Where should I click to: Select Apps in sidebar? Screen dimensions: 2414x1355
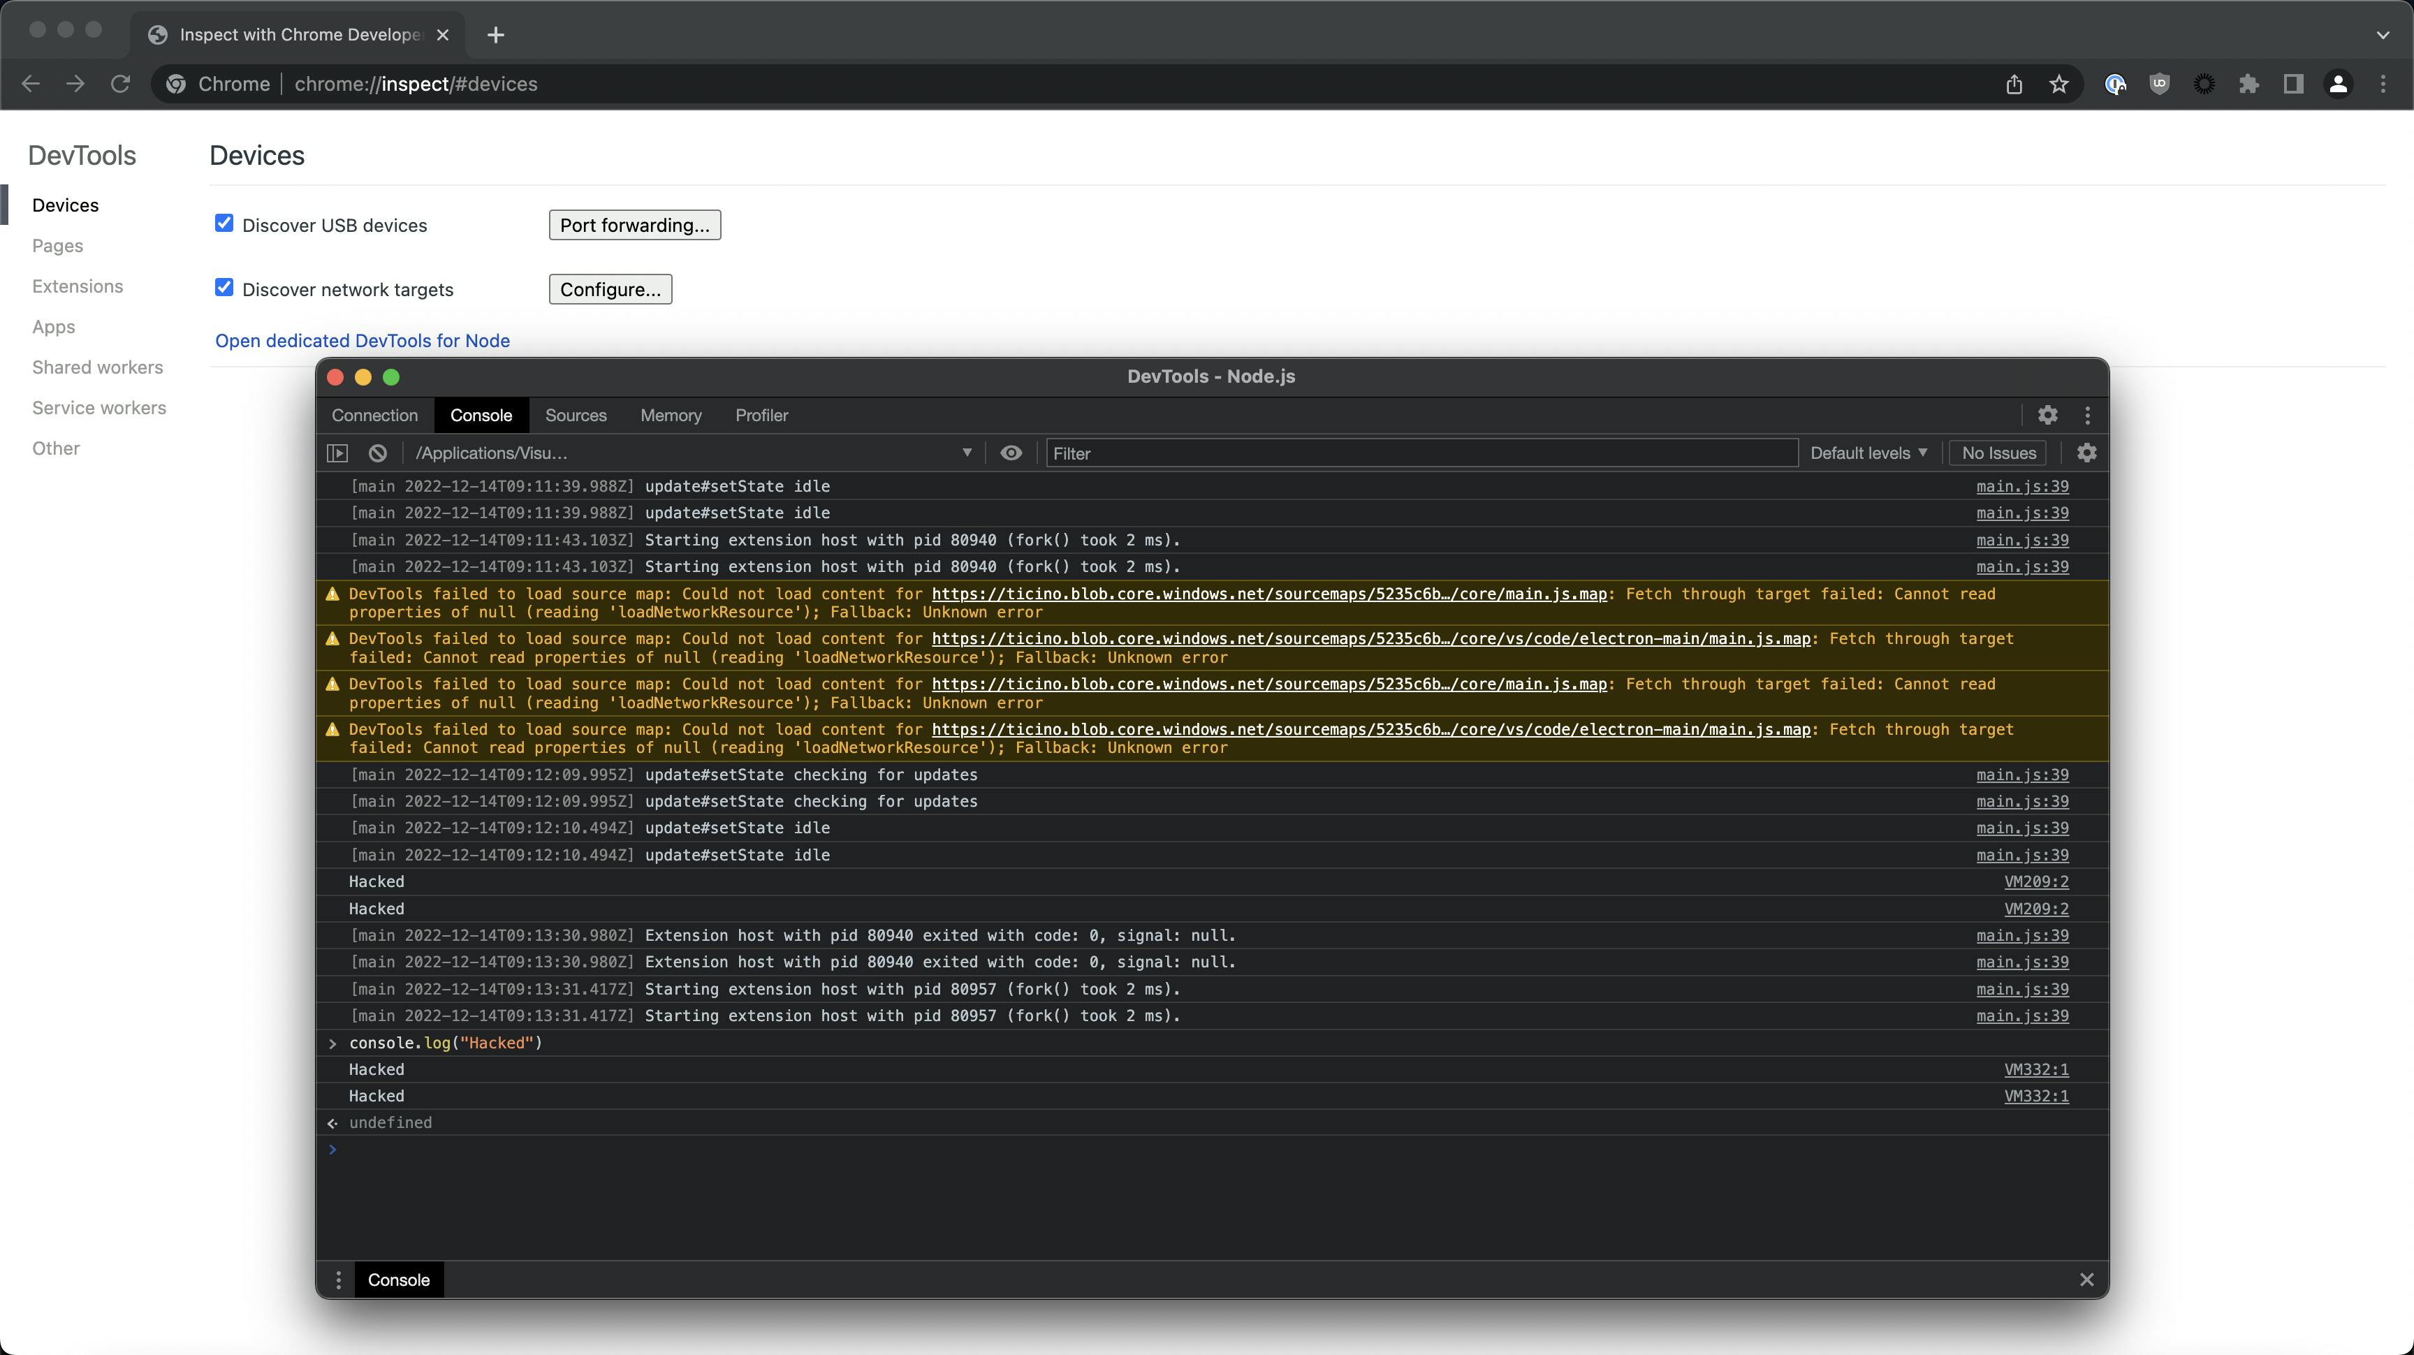click(x=53, y=327)
